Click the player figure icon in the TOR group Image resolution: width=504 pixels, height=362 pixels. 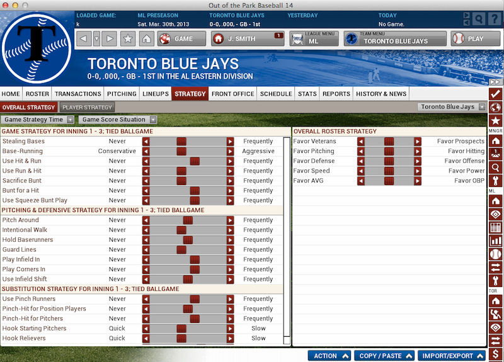(495, 314)
